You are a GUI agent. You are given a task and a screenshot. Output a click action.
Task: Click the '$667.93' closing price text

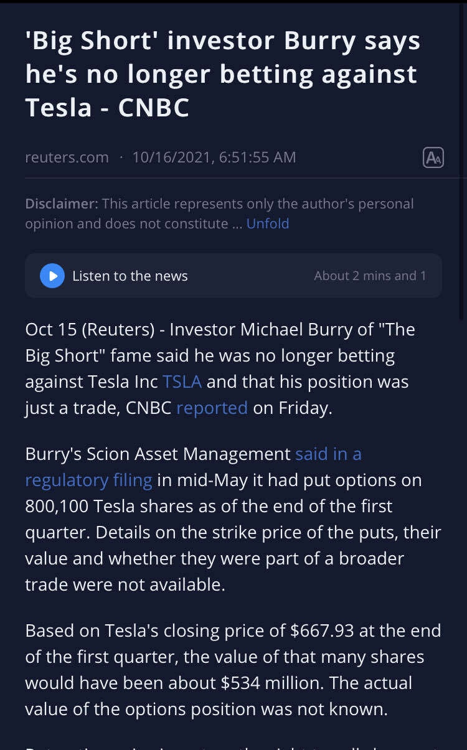tap(322, 630)
